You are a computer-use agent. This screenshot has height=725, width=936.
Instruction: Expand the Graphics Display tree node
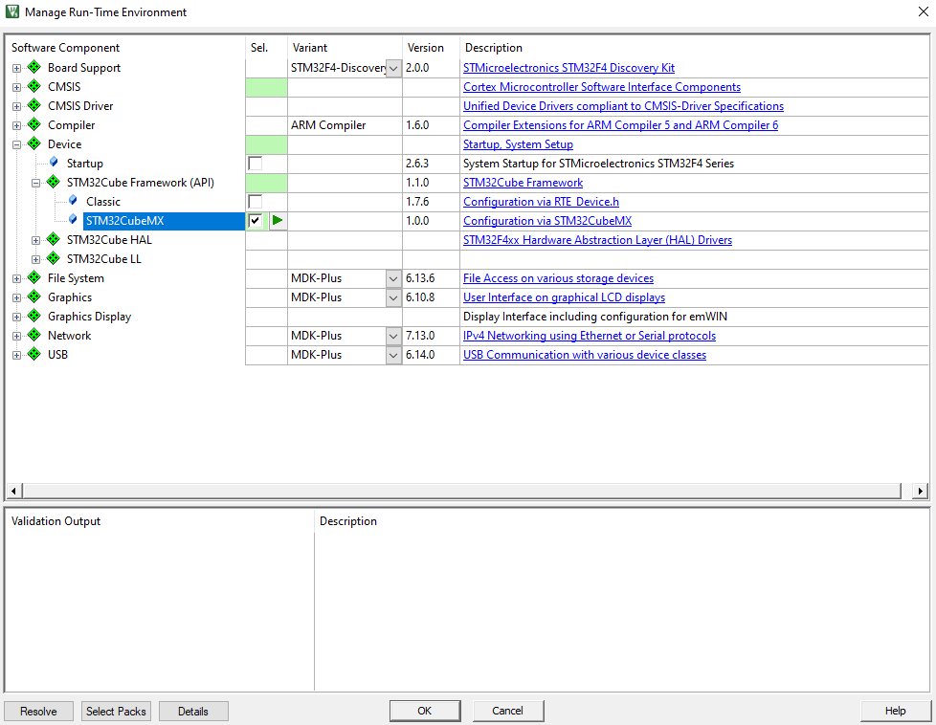(x=16, y=317)
